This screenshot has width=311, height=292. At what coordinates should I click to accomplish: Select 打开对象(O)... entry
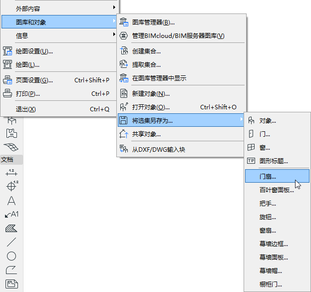(x=181, y=107)
